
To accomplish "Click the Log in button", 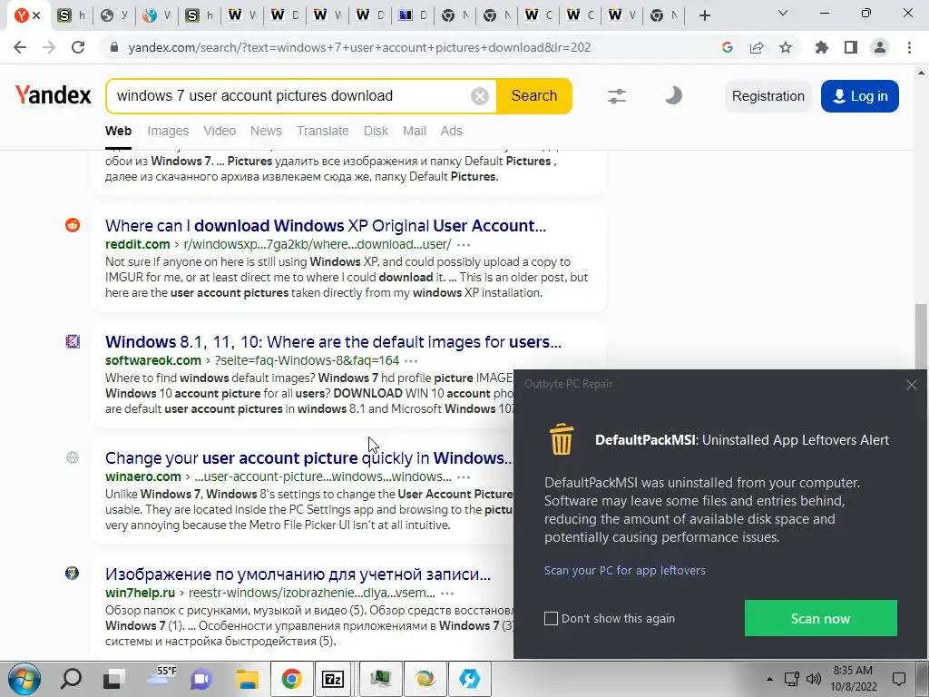I will coord(860,96).
